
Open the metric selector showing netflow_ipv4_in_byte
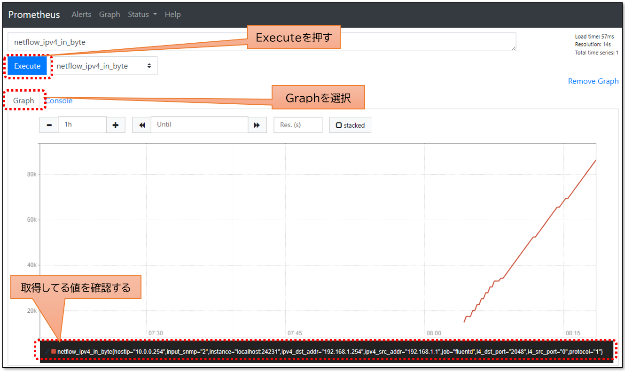click(105, 66)
